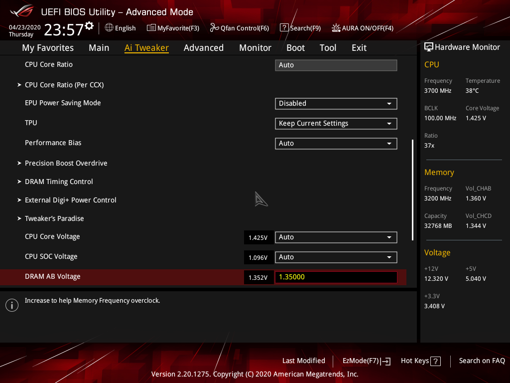The width and height of the screenshot is (510, 383).
Task: Click the CPU Core Ratio Auto field
Action: coord(336,65)
